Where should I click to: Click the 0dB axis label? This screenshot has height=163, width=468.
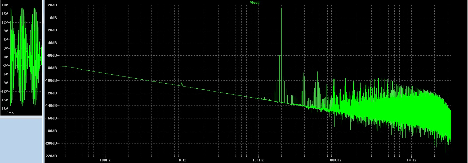54,18
